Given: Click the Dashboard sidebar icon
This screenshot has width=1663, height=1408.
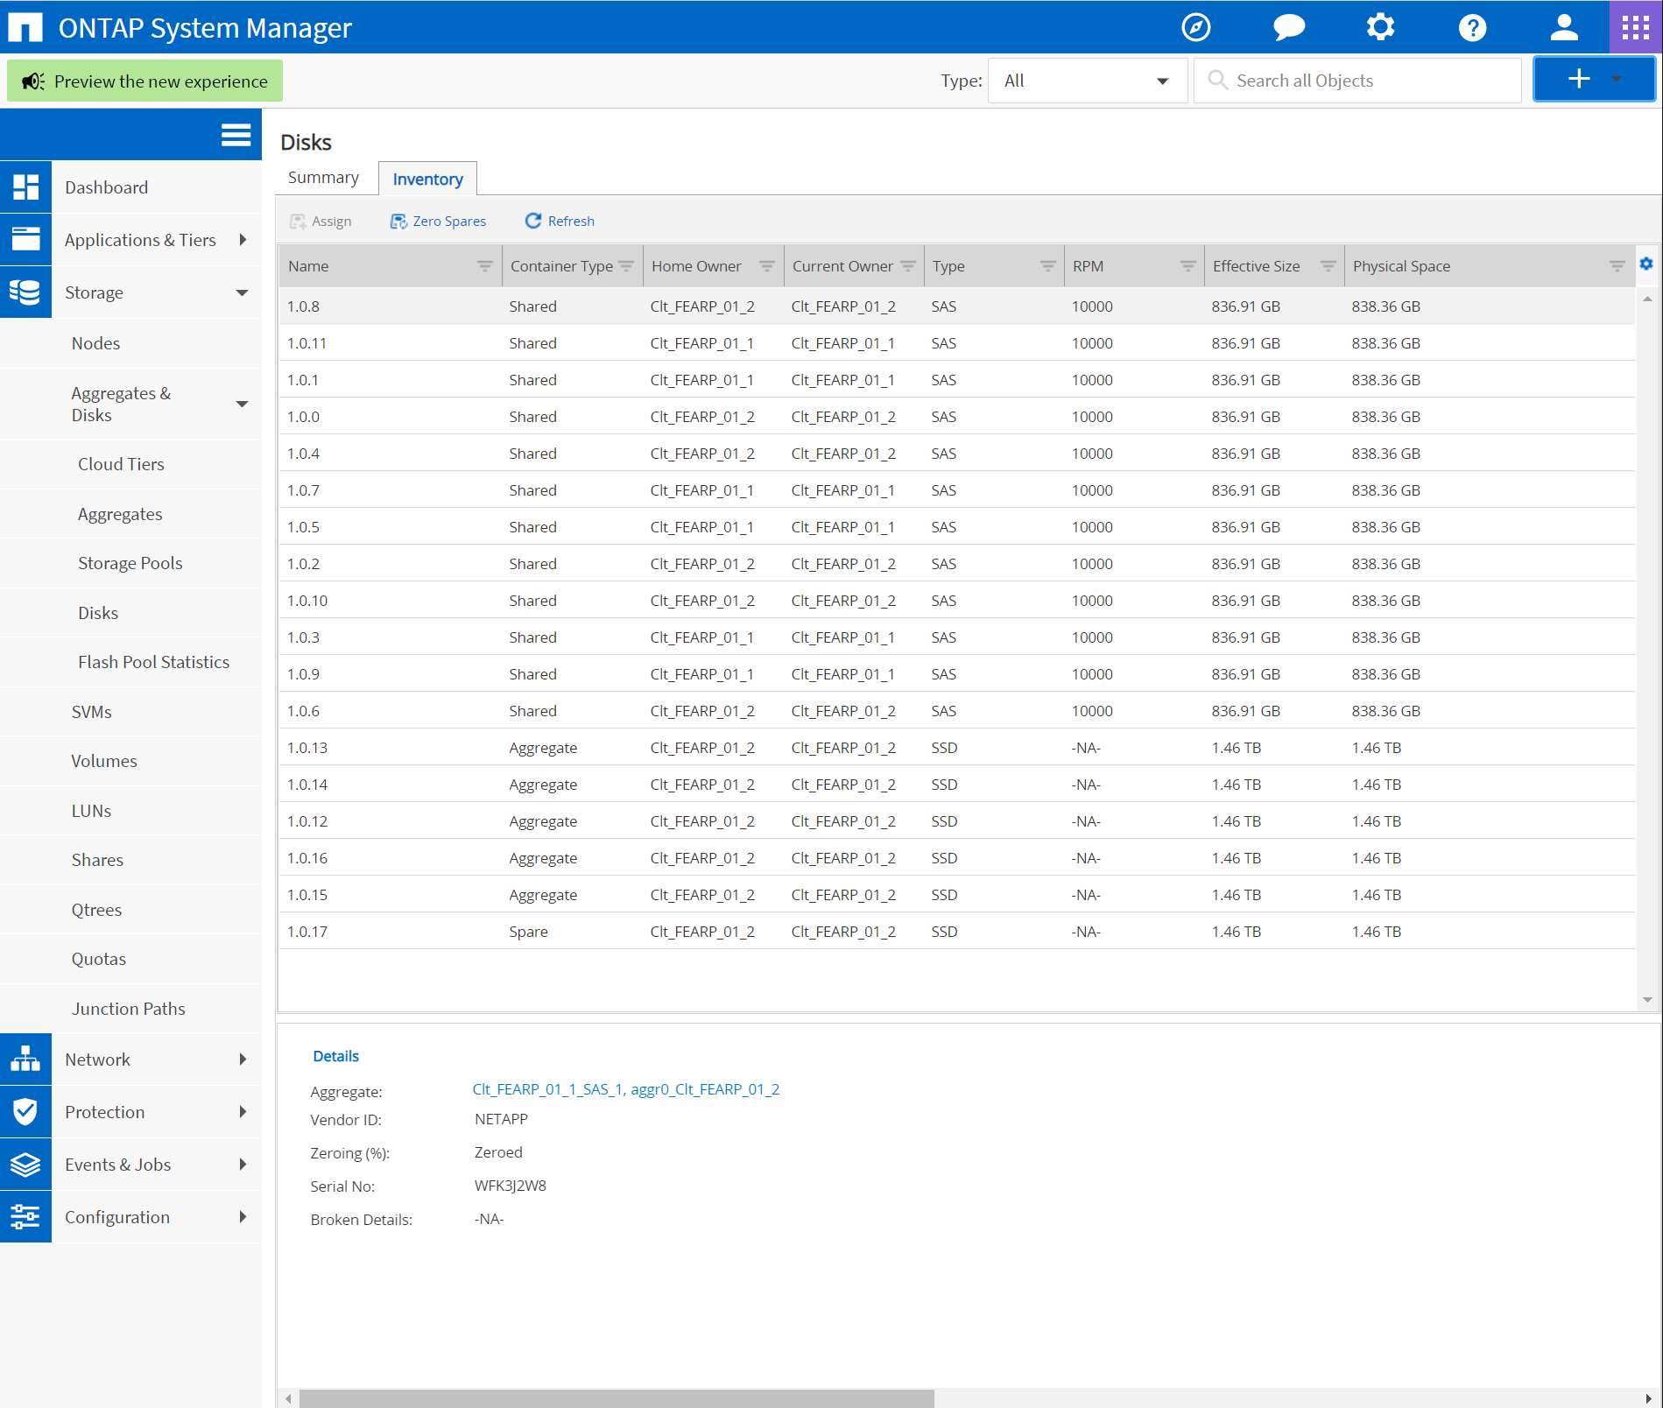Looking at the screenshot, I should [25, 187].
